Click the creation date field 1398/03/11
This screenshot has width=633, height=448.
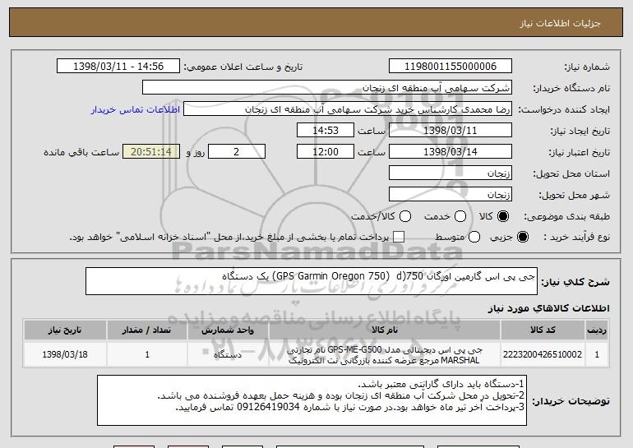pos(450,131)
